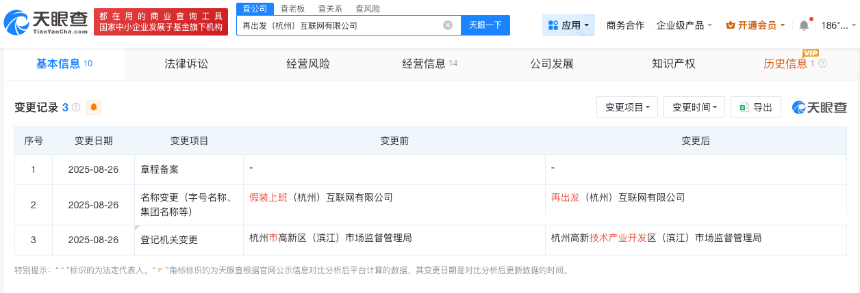Open the TianYanCha logo homepage
The image size is (860, 293).
(45, 22)
